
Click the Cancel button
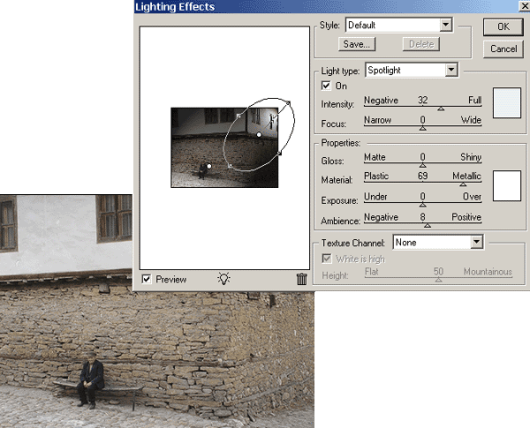(x=503, y=49)
